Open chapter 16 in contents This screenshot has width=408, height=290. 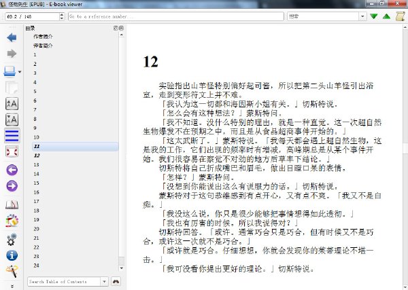point(37,192)
